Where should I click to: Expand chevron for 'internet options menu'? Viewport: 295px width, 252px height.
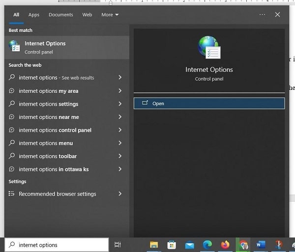pyautogui.click(x=120, y=143)
